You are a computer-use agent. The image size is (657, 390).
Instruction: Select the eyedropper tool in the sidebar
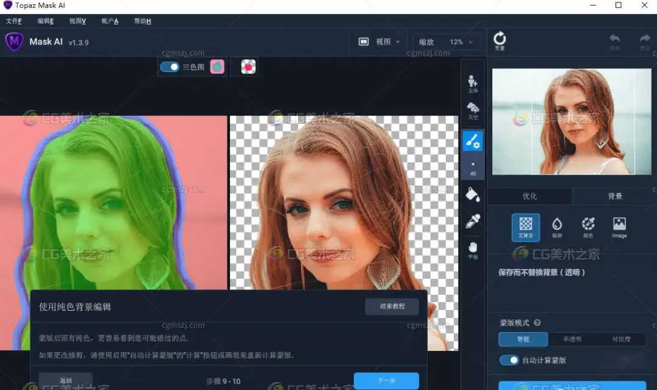point(473,221)
